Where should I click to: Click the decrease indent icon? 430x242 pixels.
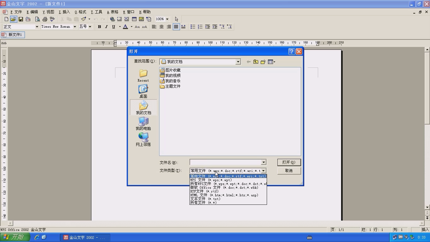point(207,27)
